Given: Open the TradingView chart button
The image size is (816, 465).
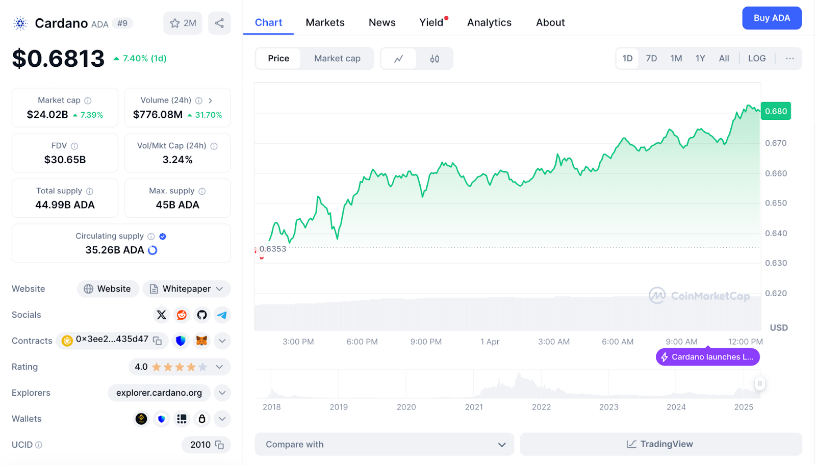Looking at the screenshot, I should [660, 445].
